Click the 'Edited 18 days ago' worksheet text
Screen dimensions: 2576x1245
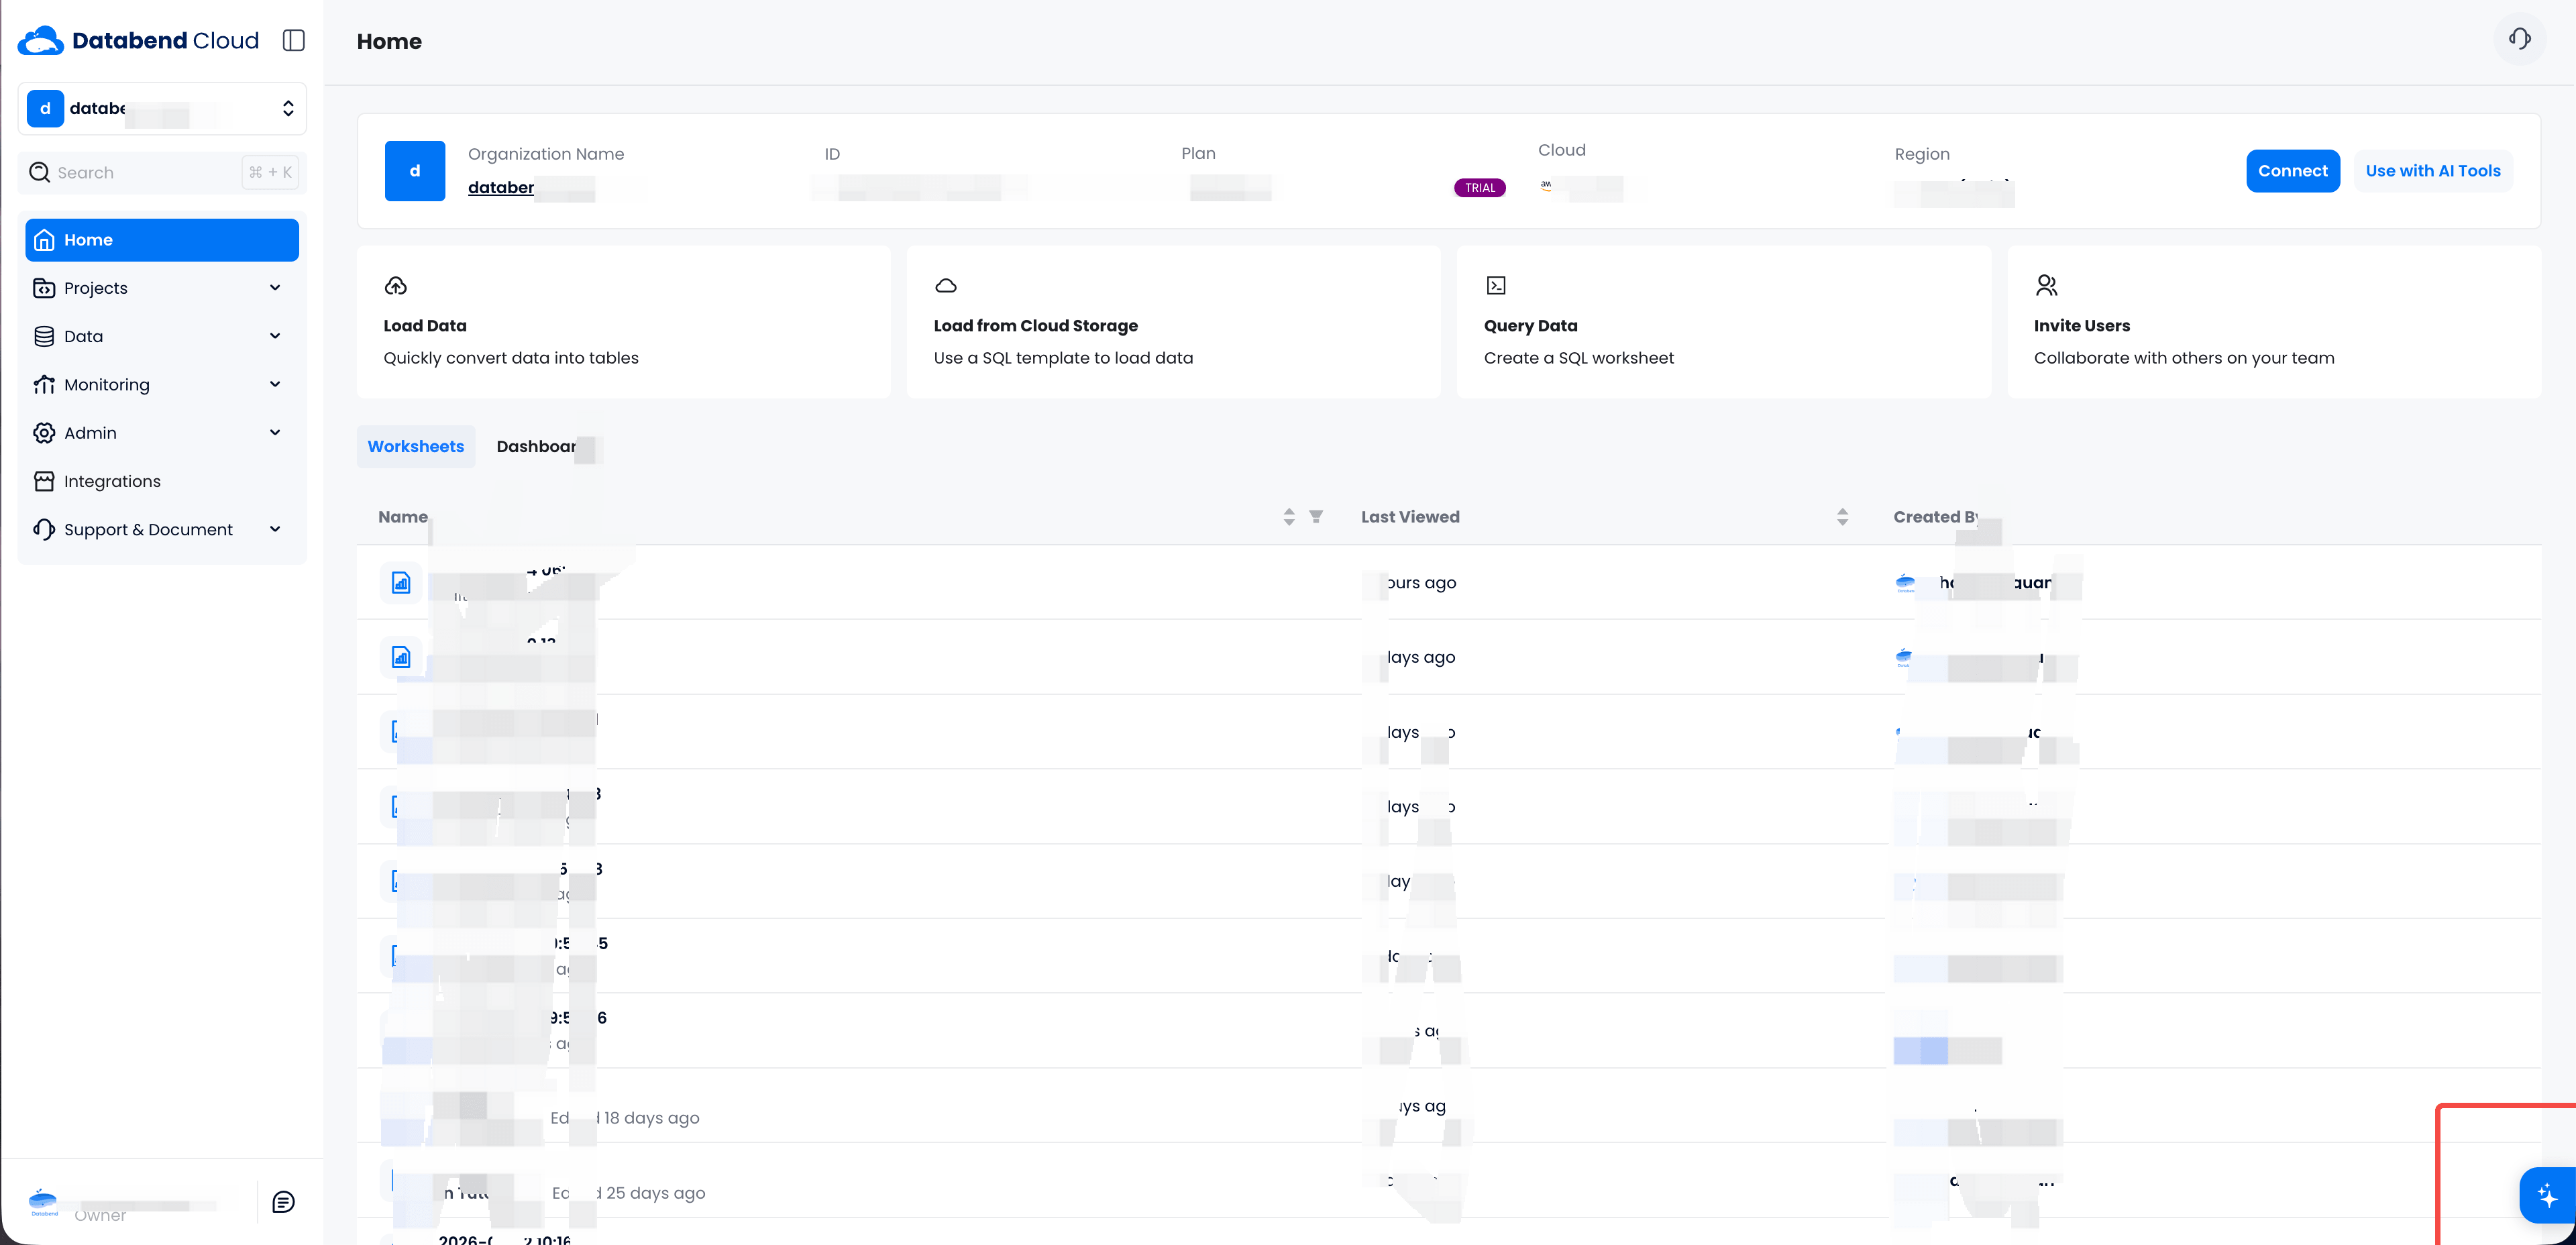[x=625, y=1118]
